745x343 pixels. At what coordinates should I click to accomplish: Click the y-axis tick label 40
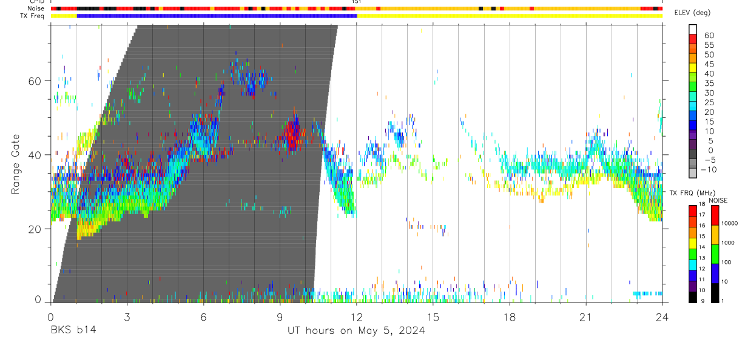coord(35,155)
